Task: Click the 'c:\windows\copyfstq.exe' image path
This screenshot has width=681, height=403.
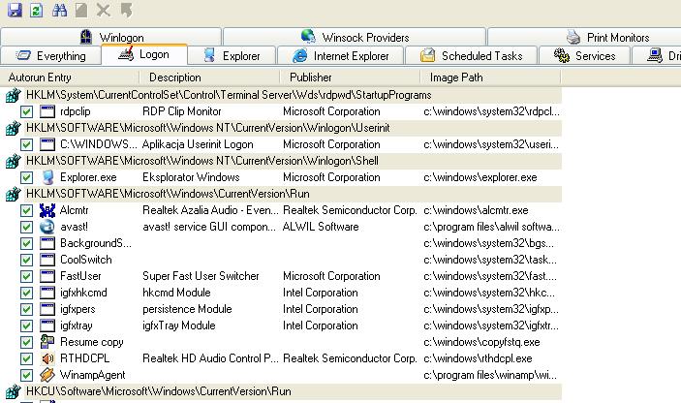Action: tap(481, 342)
